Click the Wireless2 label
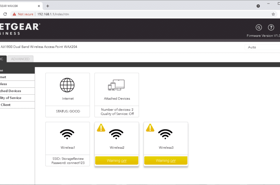This screenshot has width=280, height=185. (117, 148)
